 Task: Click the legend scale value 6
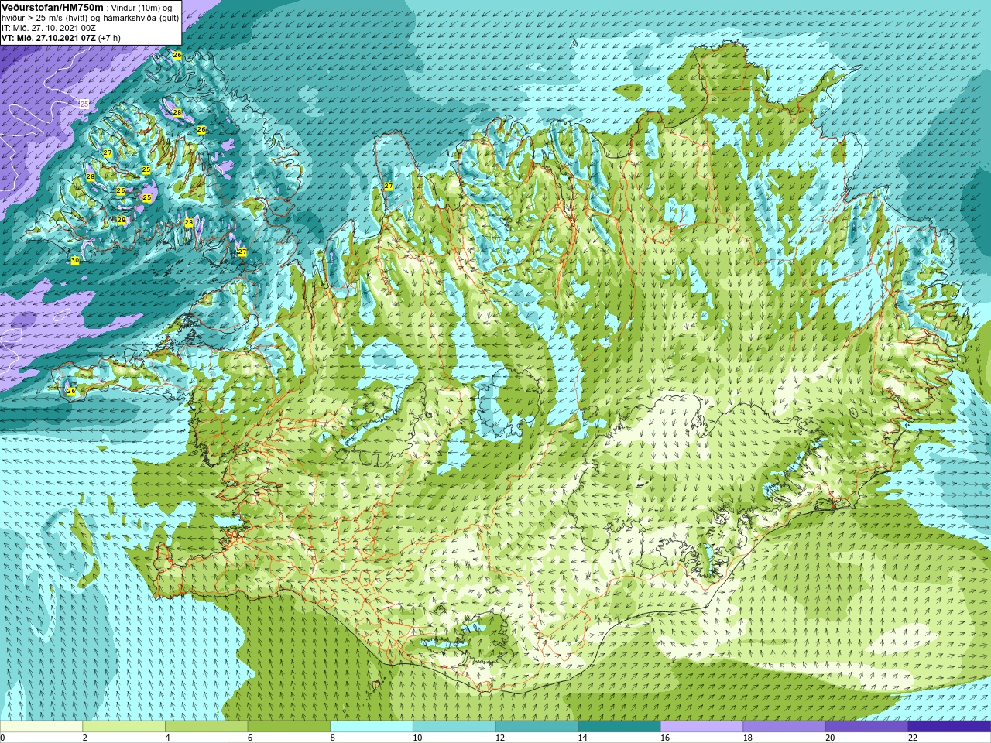pyautogui.click(x=250, y=738)
